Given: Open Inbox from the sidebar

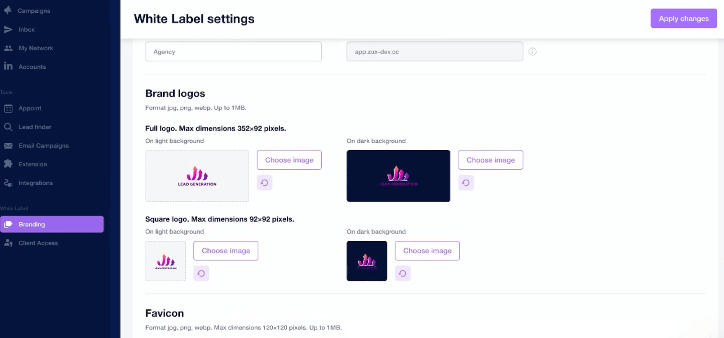Looking at the screenshot, I should (x=27, y=29).
